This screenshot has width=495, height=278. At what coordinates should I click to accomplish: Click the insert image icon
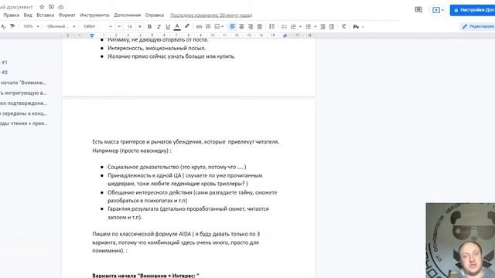[x=217, y=26]
